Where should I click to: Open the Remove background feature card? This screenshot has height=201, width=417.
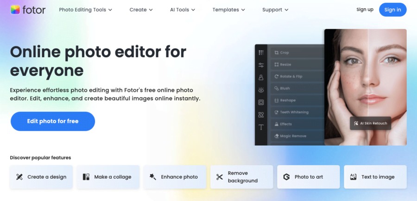pyautogui.click(x=241, y=177)
